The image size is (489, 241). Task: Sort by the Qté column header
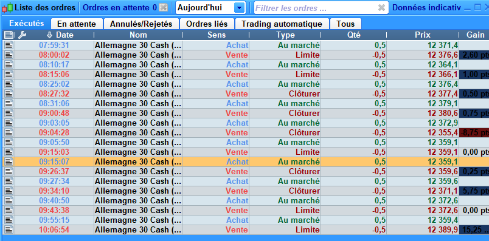coord(353,35)
